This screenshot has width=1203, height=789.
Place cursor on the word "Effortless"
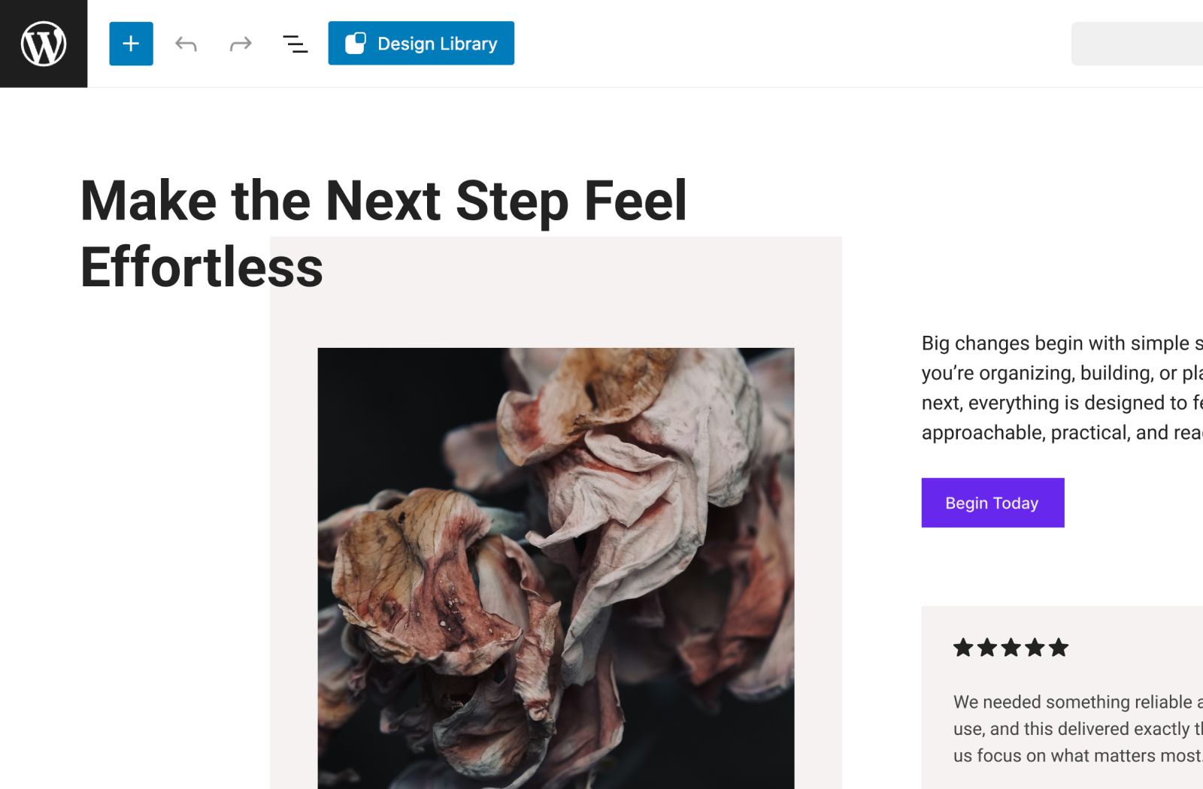[x=202, y=268]
